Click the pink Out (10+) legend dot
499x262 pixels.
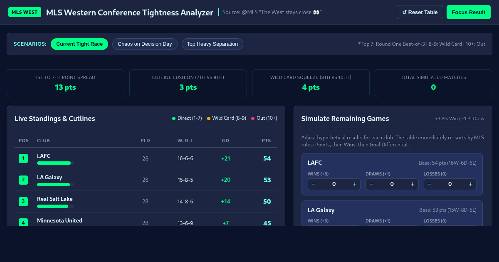coord(253,119)
